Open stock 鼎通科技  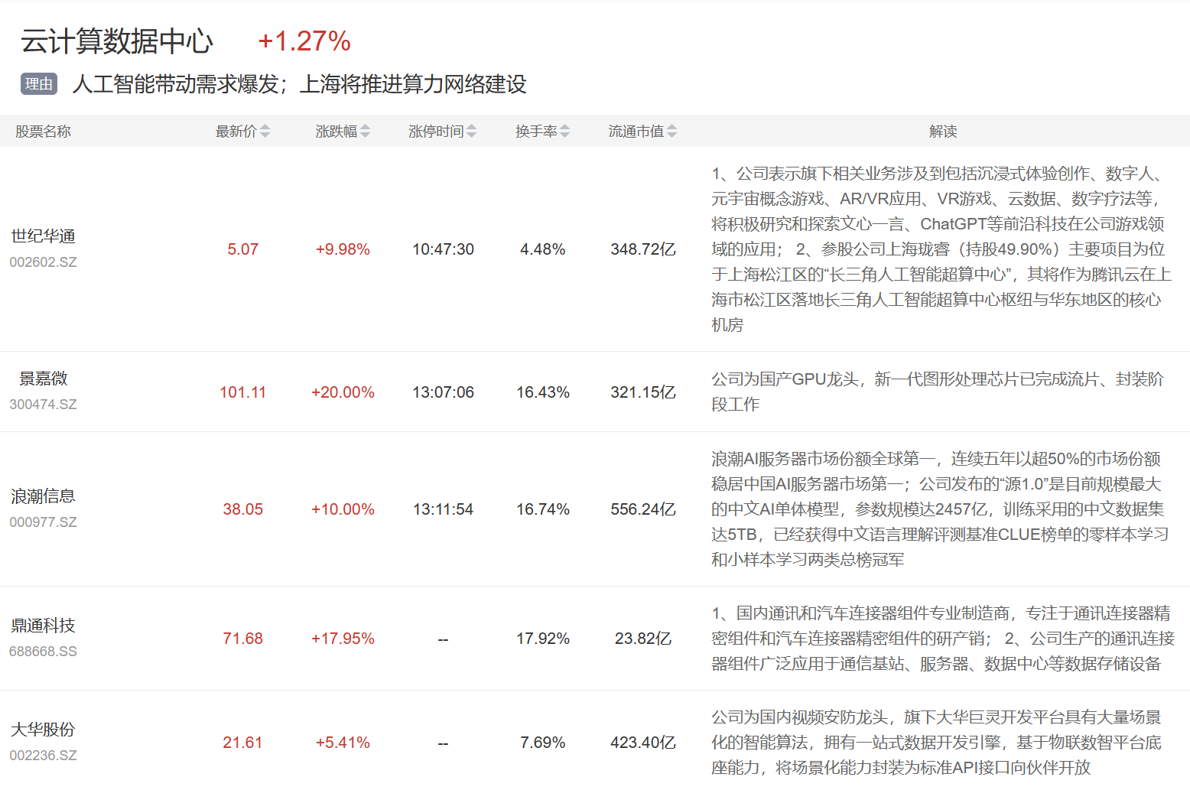click(43, 626)
